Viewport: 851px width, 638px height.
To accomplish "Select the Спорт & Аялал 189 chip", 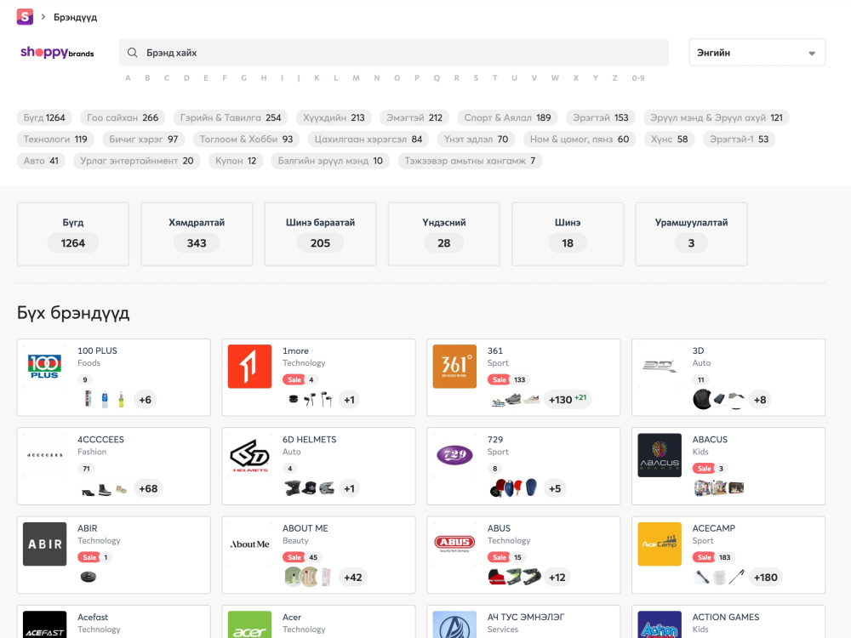I will click(x=507, y=117).
